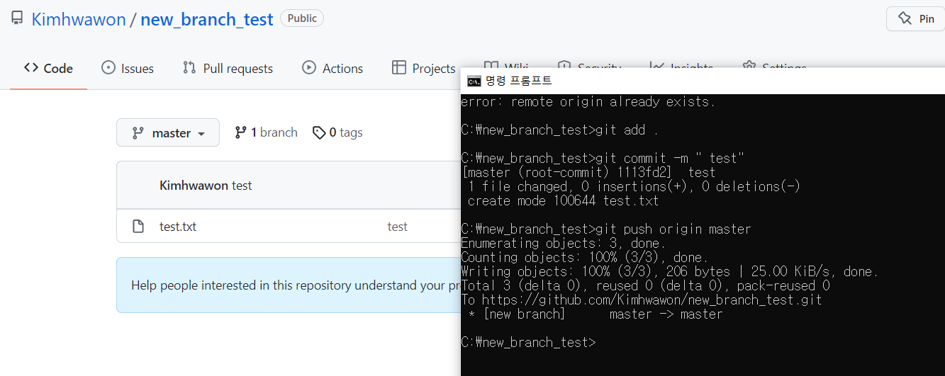Open the test commit message in the test.txt row
The height and width of the screenshot is (376, 945).
coord(397,227)
